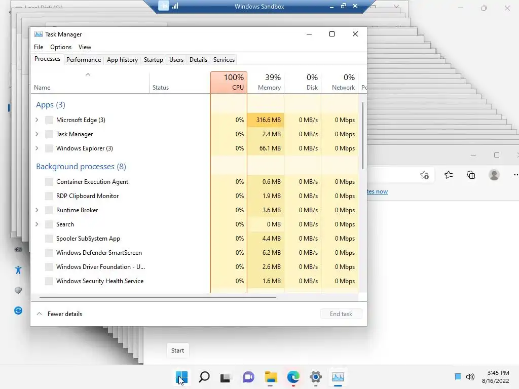Click the 316.6 MB memory cell
Viewport: 519px width, 389px height.
click(266, 120)
